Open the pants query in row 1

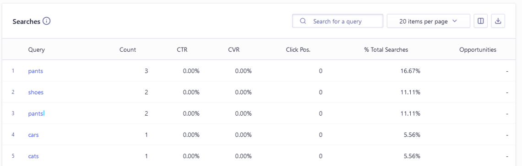[36, 71]
